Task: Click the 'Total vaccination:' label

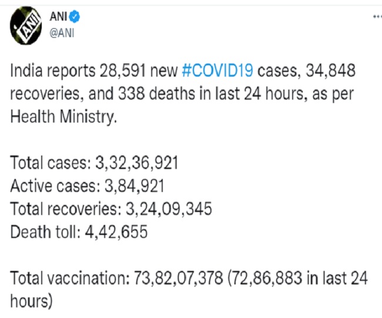Action: click(70, 278)
